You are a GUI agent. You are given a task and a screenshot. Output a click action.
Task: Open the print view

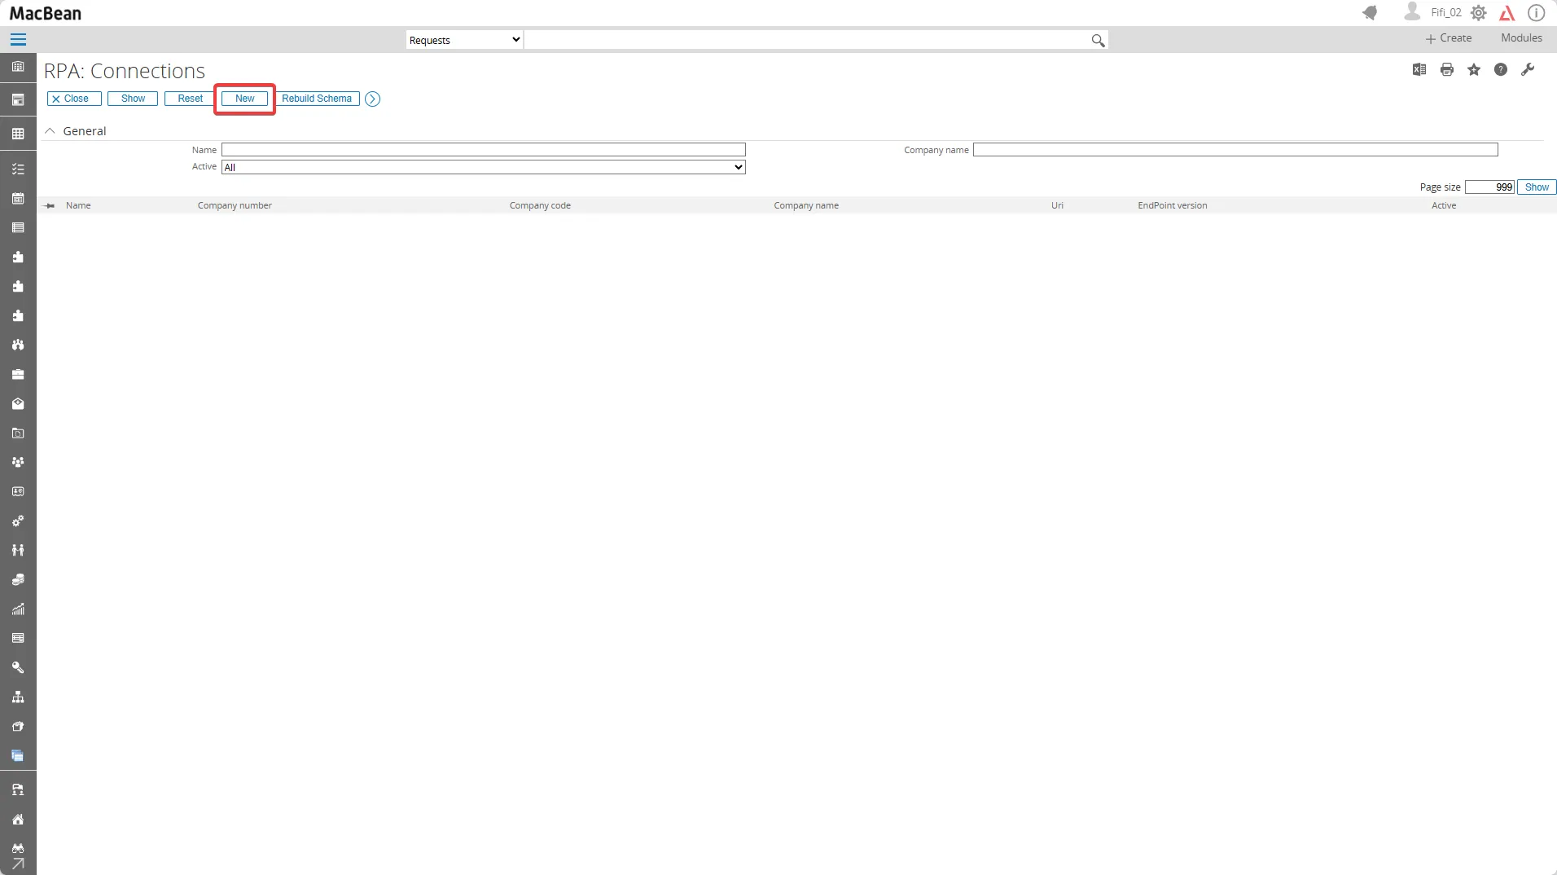click(1447, 69)
